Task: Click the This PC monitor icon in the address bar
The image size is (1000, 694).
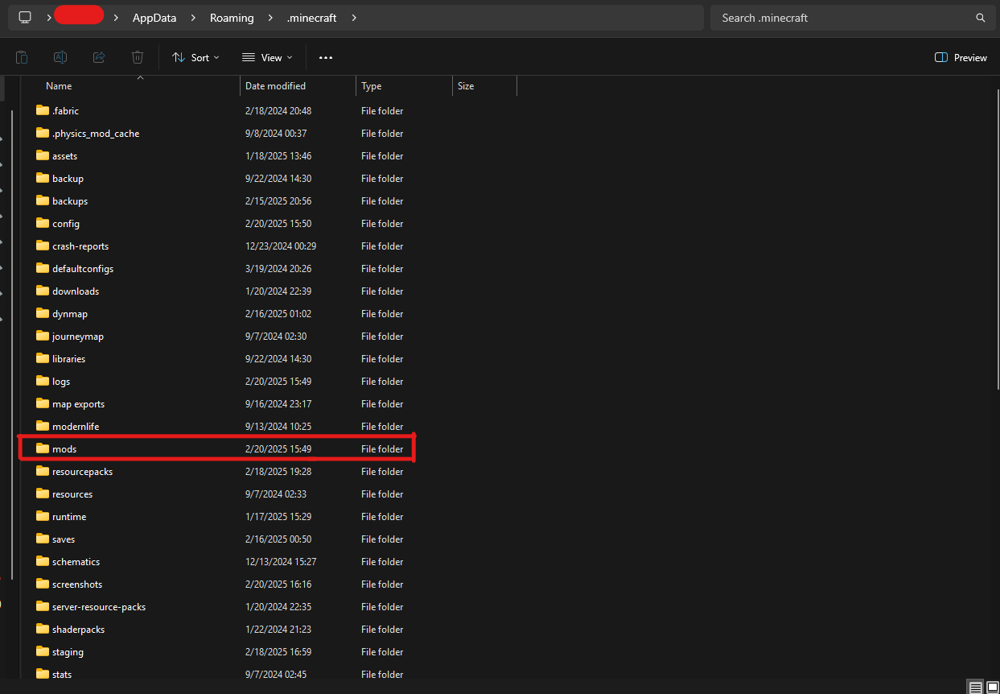Action: [x=25, y=18]
